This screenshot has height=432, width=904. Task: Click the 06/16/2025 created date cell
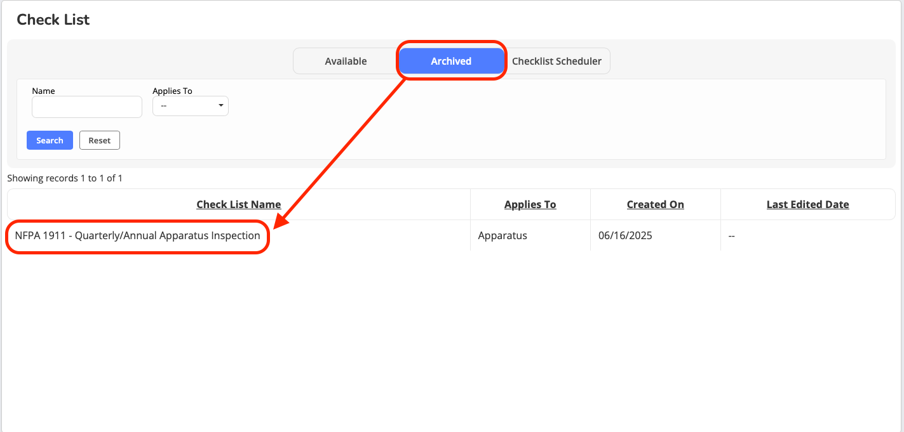[x=625, y=235]
